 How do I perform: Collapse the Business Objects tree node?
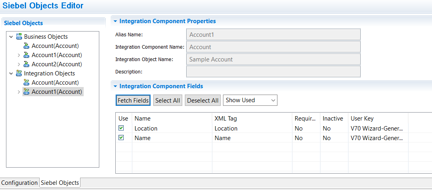click(11, 36)
